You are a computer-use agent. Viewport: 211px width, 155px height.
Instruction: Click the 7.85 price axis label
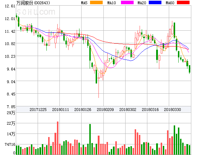pos(11,107)
